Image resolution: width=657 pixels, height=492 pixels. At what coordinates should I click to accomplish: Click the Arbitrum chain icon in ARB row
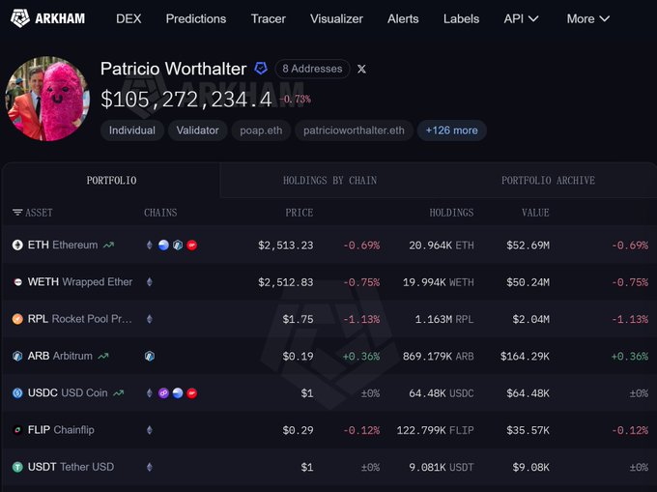pyautogui.click(x=150, y=357)
